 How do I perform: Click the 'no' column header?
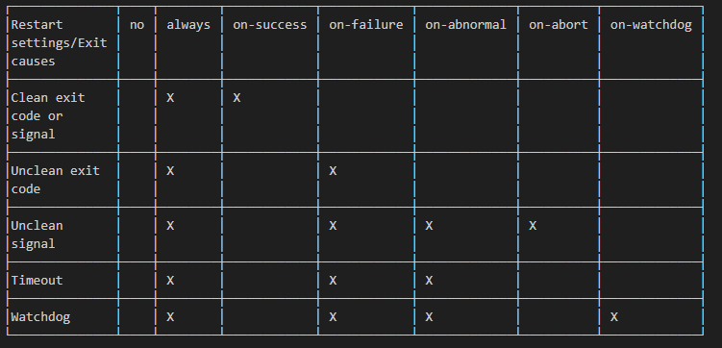(x=137, y=25)
